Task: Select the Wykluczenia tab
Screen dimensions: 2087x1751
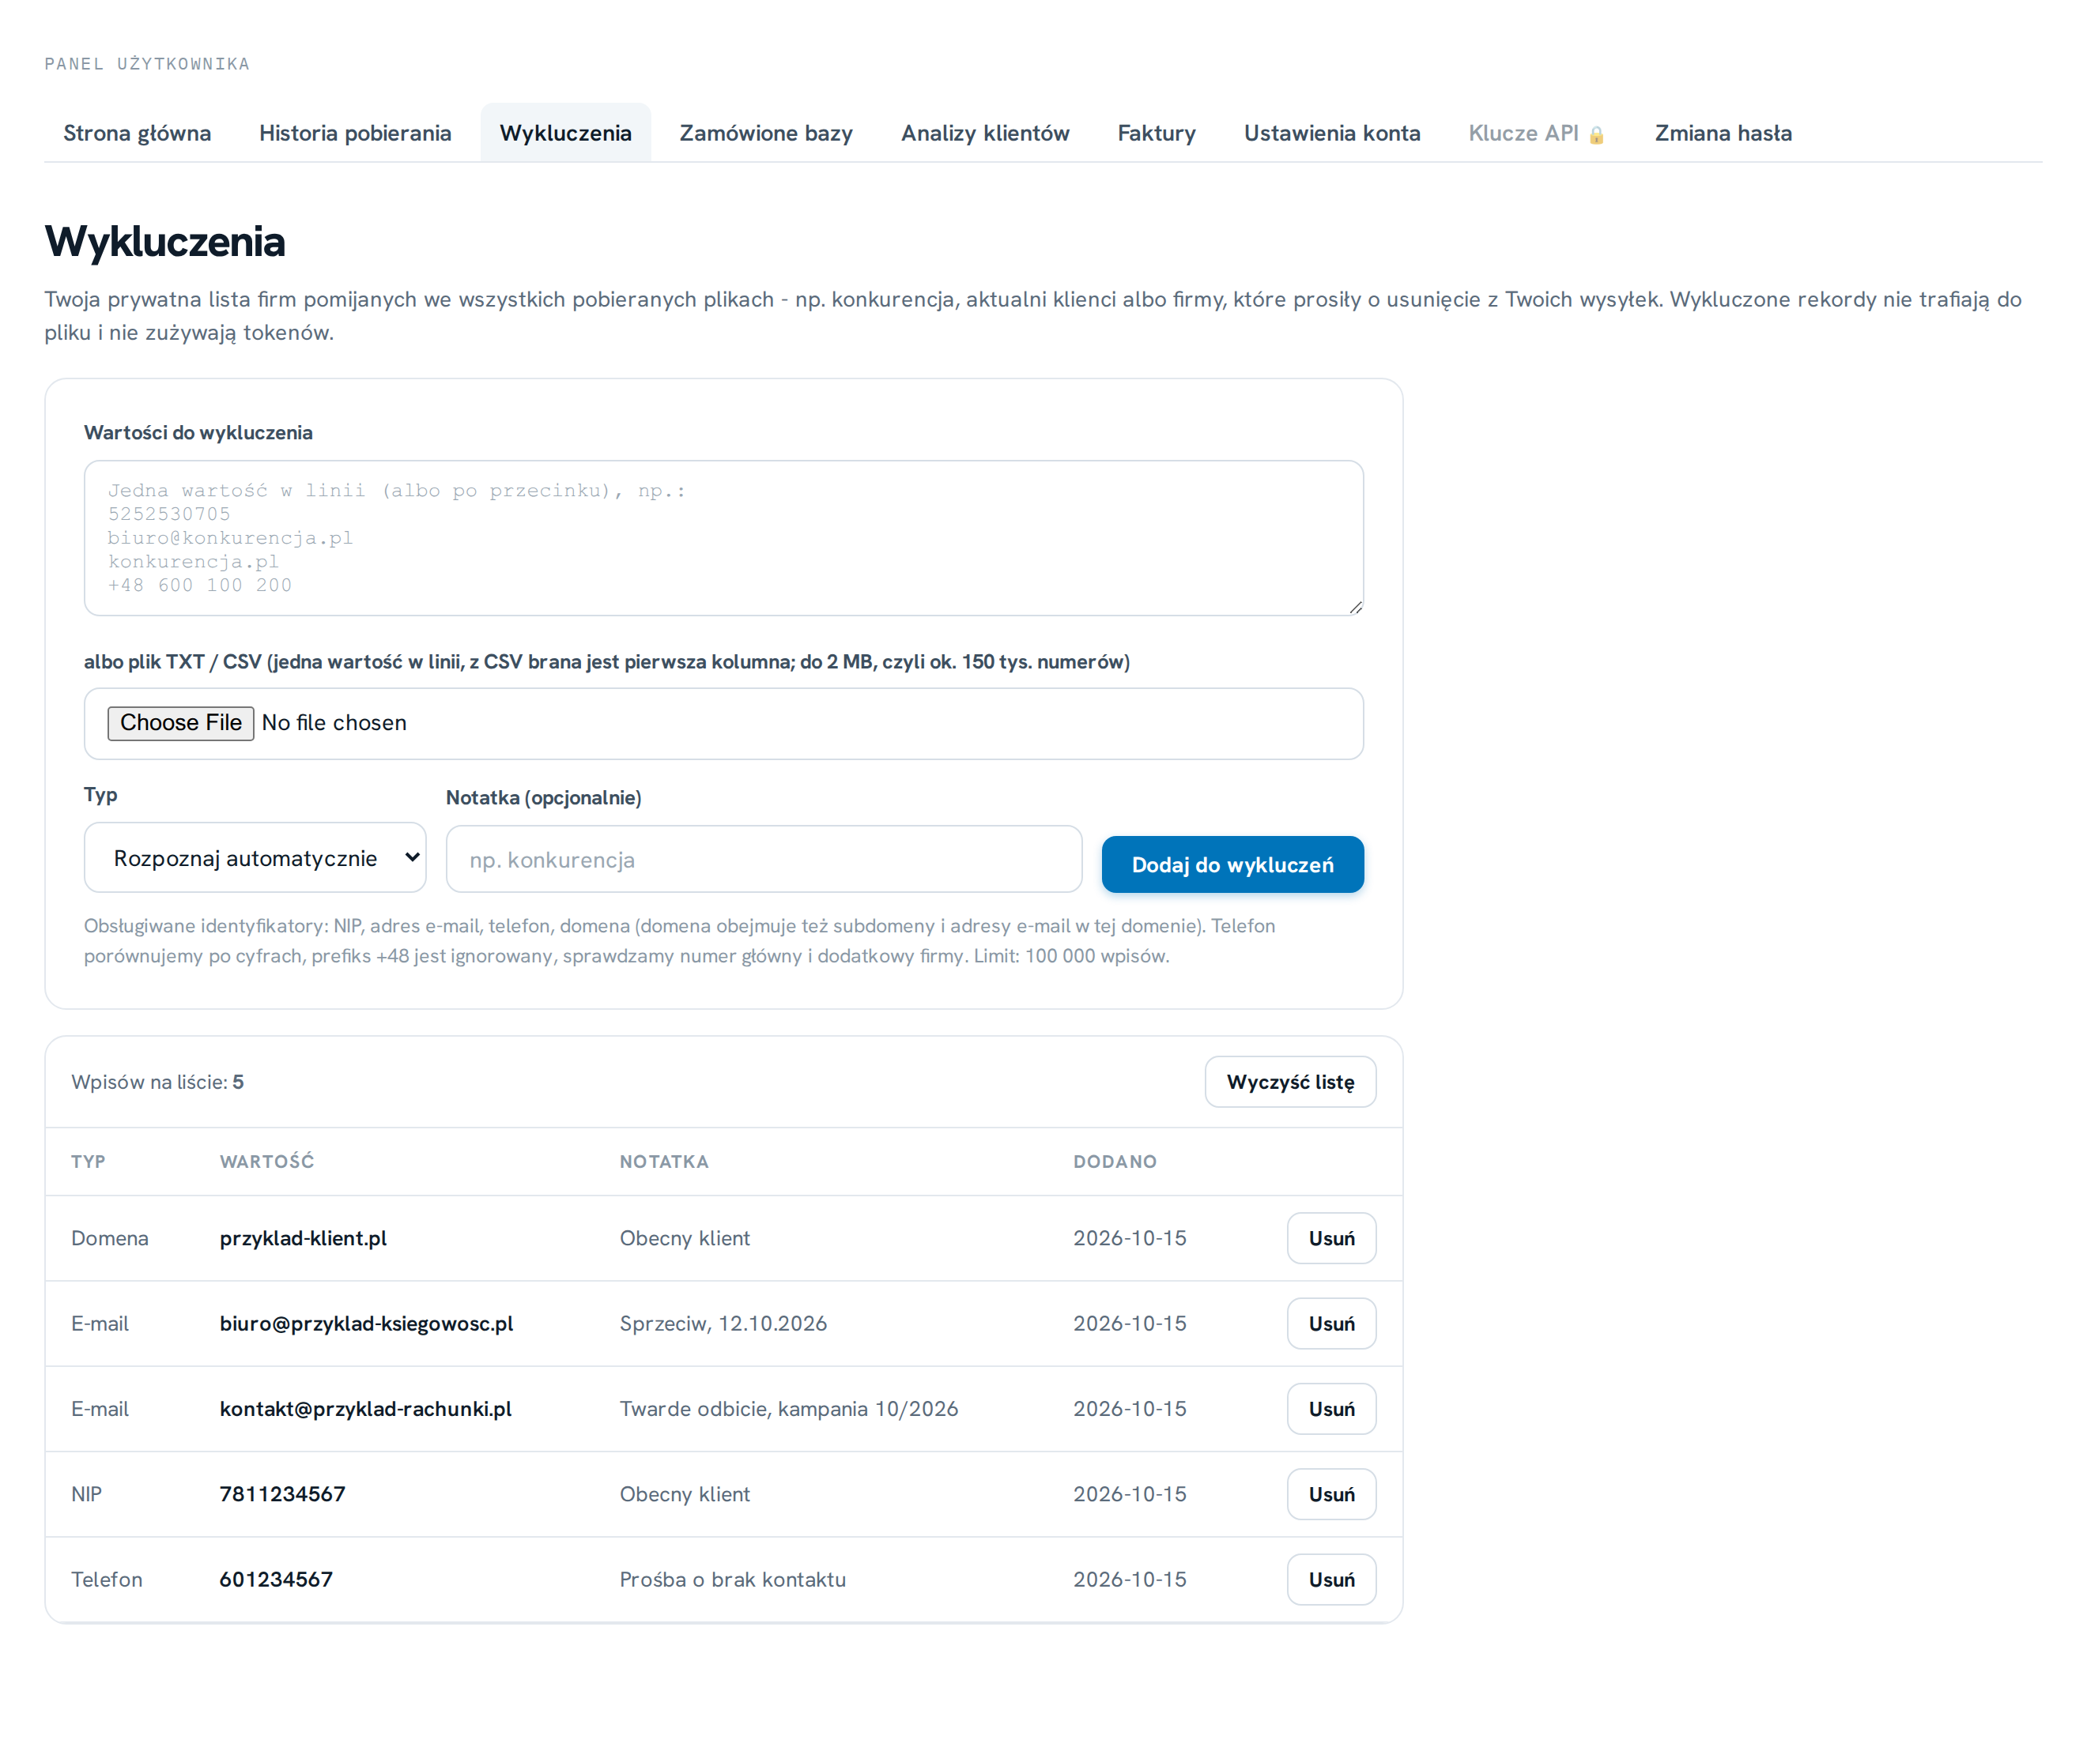Action: point(565,133)
